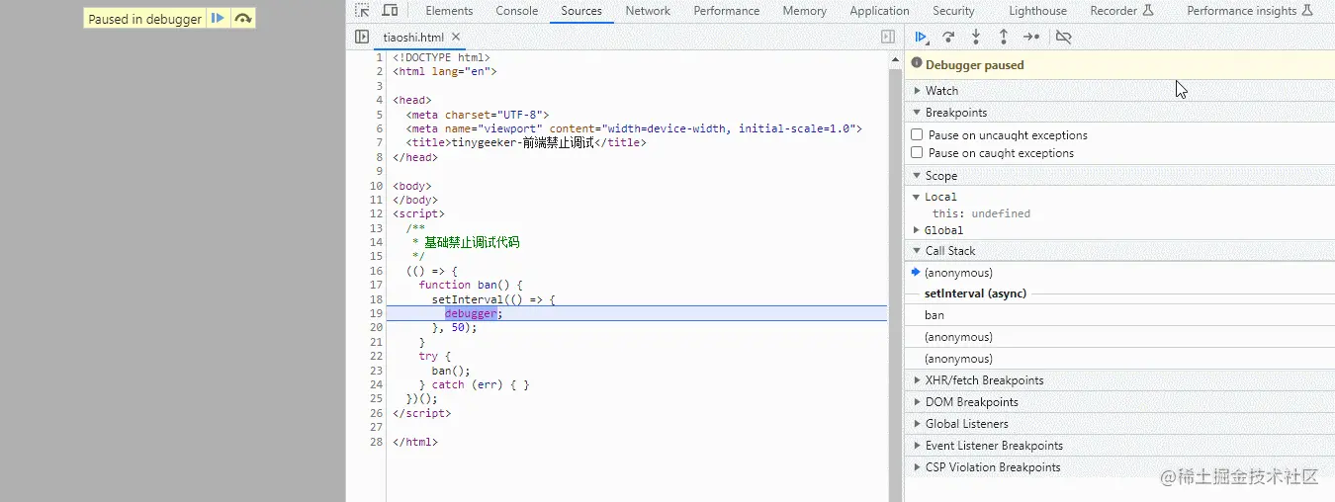Switch to the Application tab
The height and width of the screenshot is (502, 1335).
pos(879,11)
